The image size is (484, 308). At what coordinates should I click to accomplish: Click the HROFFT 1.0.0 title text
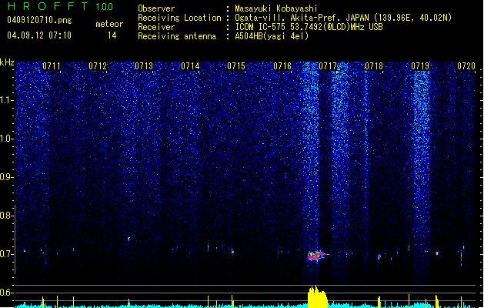[x=61, y=6]
